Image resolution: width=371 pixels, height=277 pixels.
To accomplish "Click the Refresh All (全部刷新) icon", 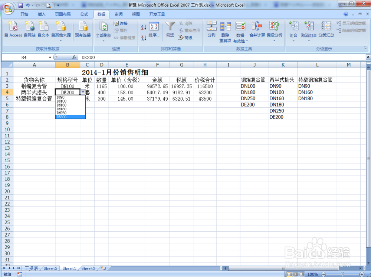I will click(104, 26).
